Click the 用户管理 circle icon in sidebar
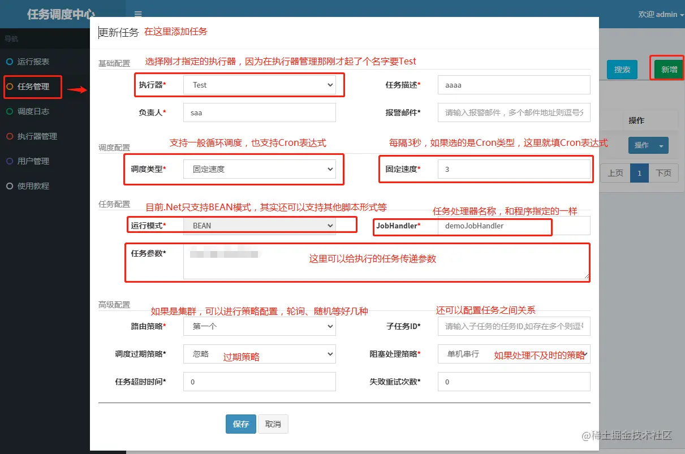 tap(9, 161)
